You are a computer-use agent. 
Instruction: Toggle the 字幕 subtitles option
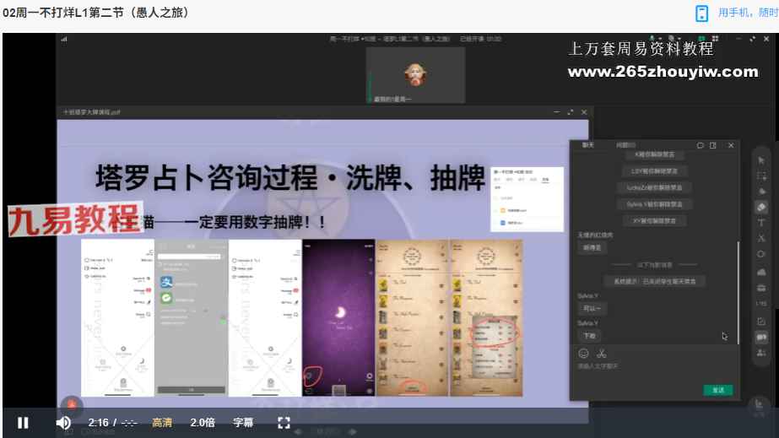click(243, 423)
